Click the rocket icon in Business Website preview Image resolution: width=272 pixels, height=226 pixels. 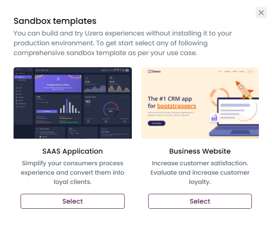244,90
